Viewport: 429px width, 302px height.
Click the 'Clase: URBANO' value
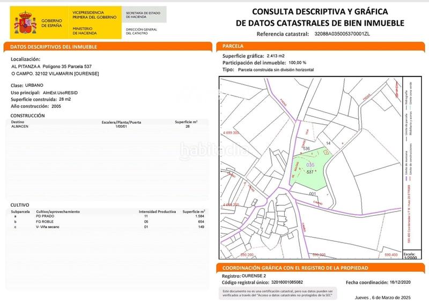pos(34,85)
